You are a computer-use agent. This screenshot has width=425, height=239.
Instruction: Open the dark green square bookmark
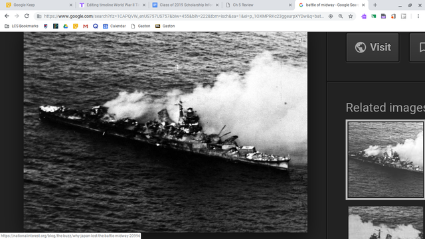point(56,26)
